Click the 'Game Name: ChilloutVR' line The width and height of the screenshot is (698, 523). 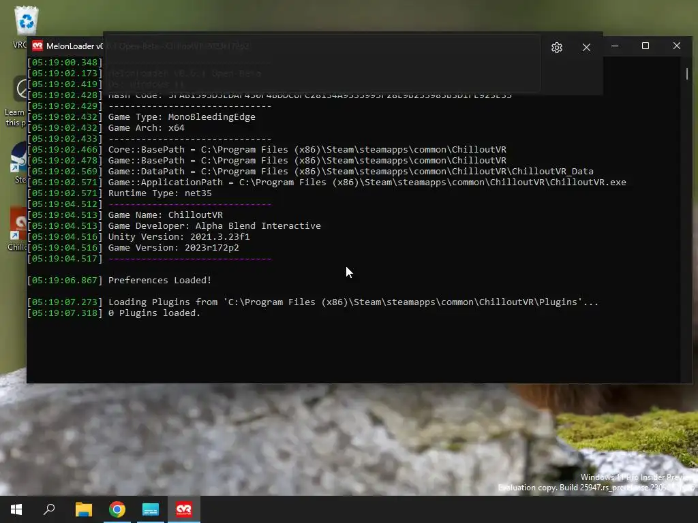(x=165, y=215)
